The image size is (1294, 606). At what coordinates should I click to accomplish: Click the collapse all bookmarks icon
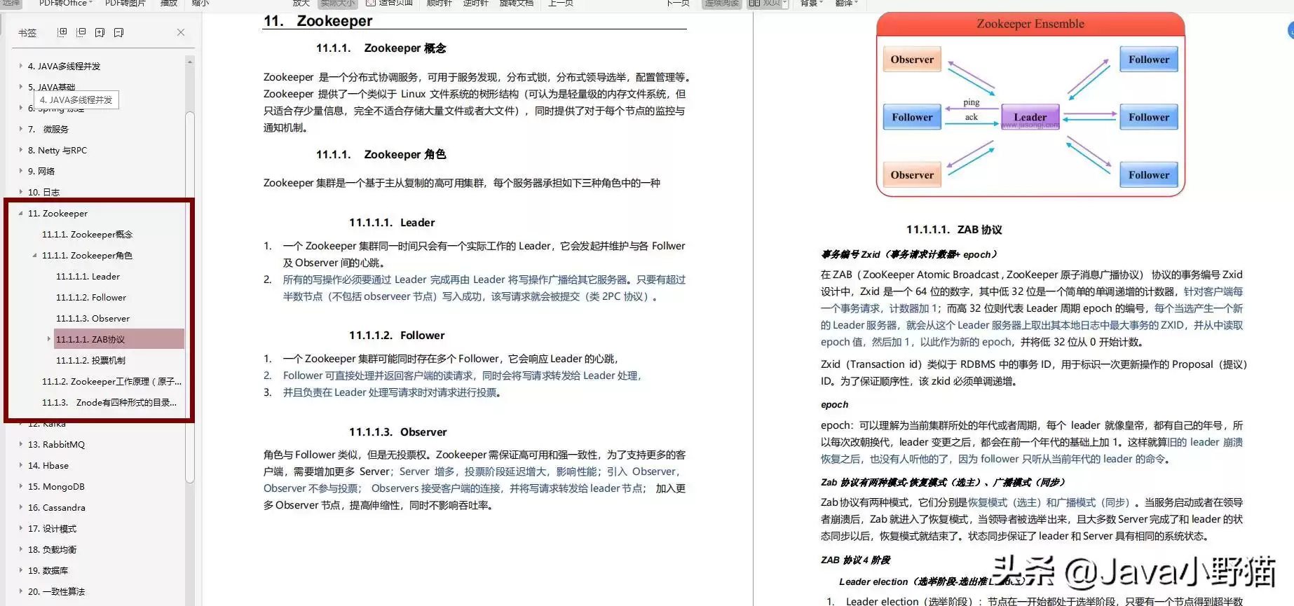click(81, 32)
